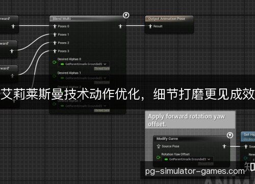The image size is (255, 184).
Task: Select wire between Blend Multi and Result
Action: [135, 26]
